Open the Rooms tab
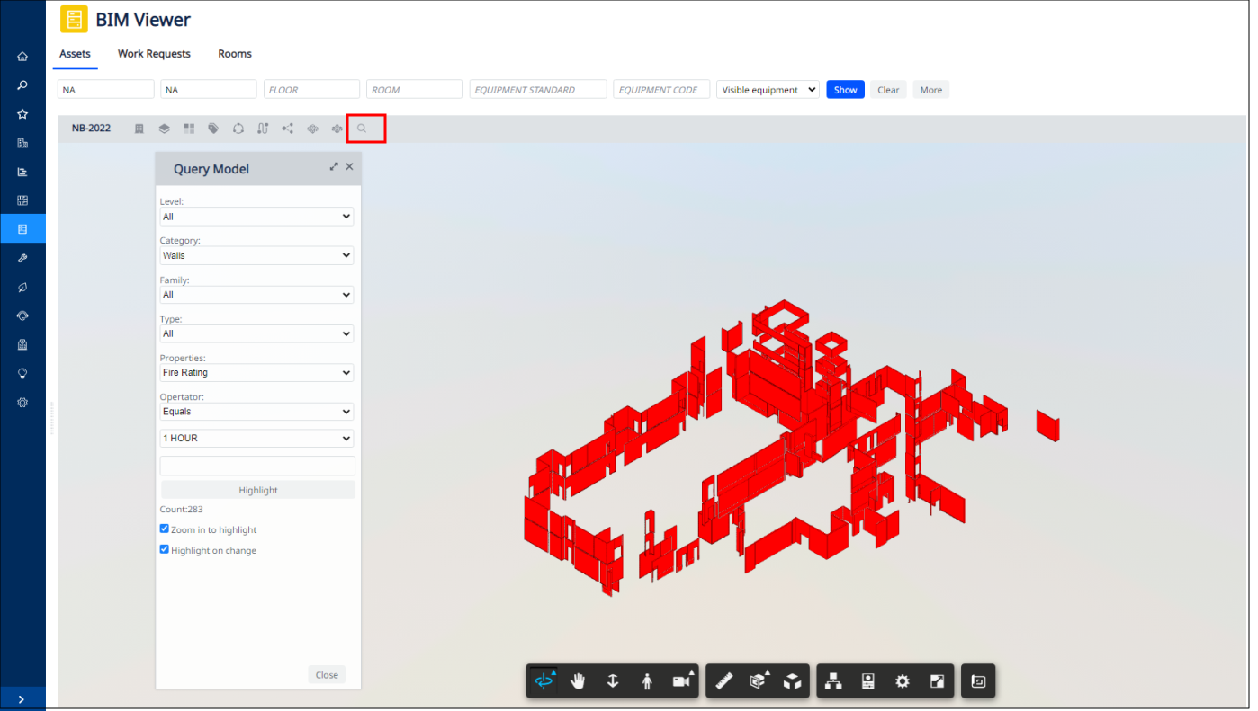Screen dimensions: 1258x711 click(x=235, y=54)
